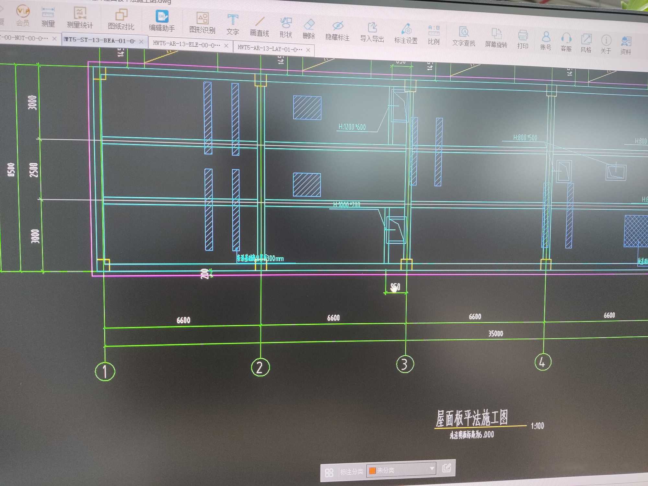648x486 pixels.
Task: Click the 标注分类 grid icon
Action: [329, 472]
